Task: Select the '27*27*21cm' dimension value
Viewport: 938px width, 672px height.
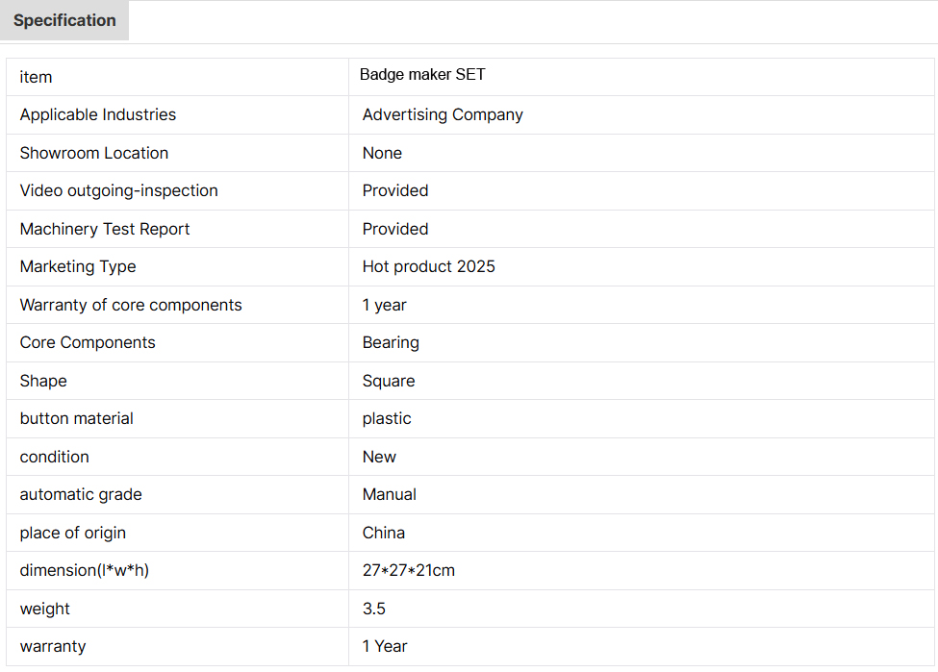Action: pos(409,570)
